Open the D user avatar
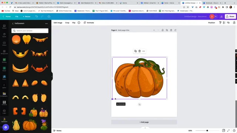Screen dimensions: 237x133 pyautogui.click(x=212, y=17)
